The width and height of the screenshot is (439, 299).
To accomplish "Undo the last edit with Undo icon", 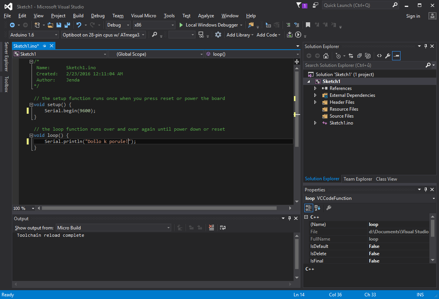I will pyautogui.click(x=79, y=25).
